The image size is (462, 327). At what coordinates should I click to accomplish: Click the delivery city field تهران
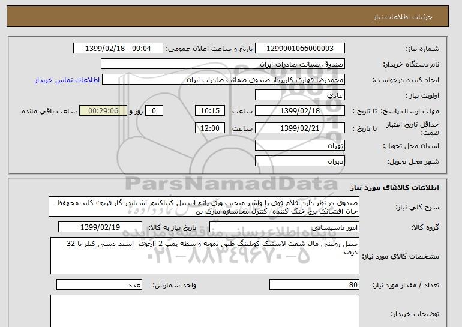click(x=299, y=161)
